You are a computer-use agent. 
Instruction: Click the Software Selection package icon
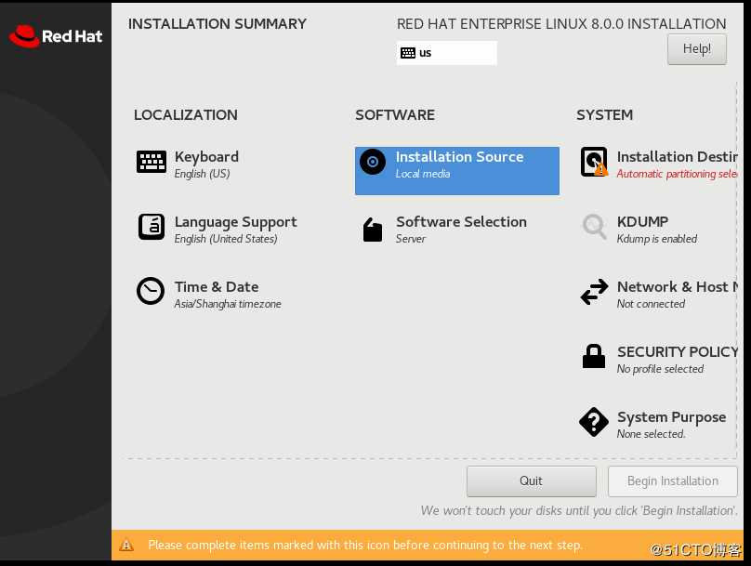click(372, 230)
